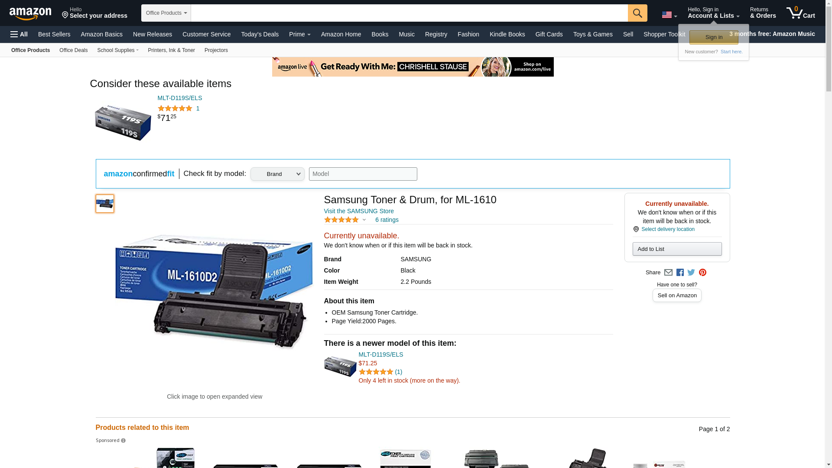Choose country via the US flag selector
This screenshot has width=832, height=468.
click(669, 15)
